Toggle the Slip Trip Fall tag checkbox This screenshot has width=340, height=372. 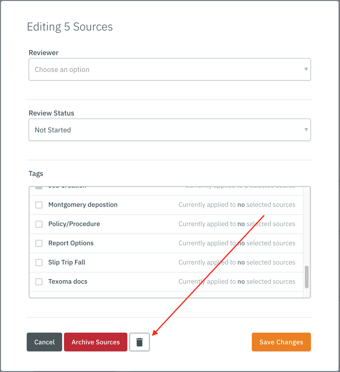[39, 262]
